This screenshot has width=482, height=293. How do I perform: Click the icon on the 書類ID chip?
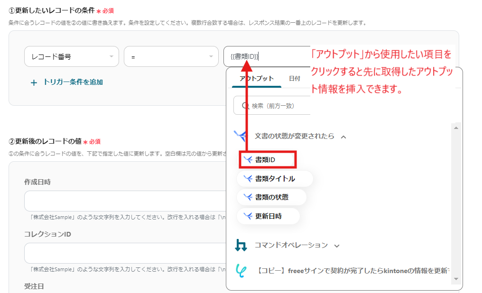coord(247,160)
